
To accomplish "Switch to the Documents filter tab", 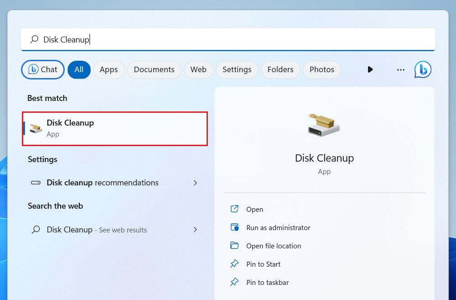I will click(x=154, y=69).
